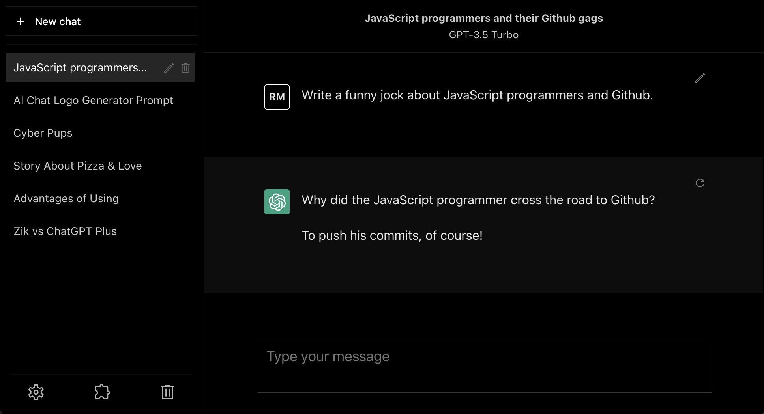Image resolution: width=764 pixels, height=414 pixels.
Task: Open the Story About Pizza & Love chat
Action: (x=100, y=166)
